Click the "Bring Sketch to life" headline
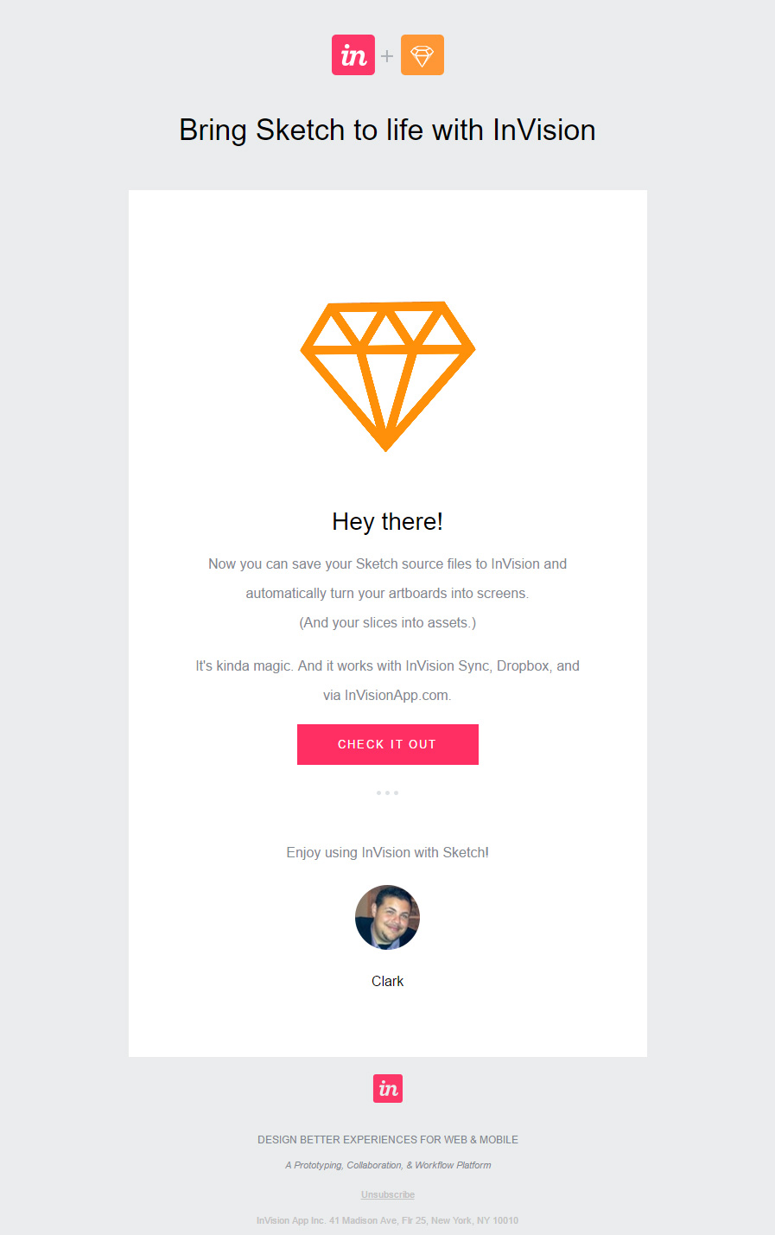Screen dimensions: 775x1235 387,130
